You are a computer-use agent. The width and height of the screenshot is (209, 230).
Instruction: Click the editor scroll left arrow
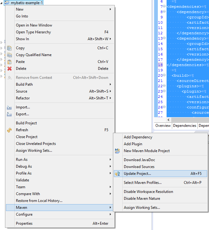(x=168, y=120)
